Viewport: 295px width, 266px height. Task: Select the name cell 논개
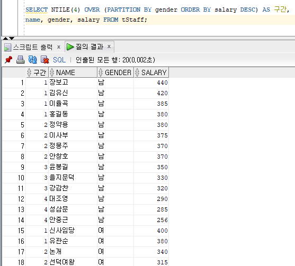(73, 251)
